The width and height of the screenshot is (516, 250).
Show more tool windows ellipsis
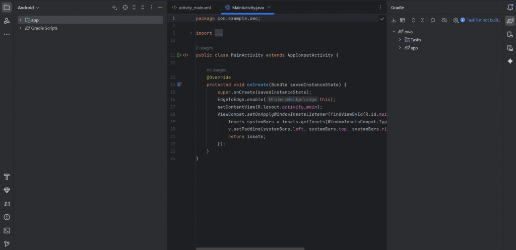pos(7,34)
